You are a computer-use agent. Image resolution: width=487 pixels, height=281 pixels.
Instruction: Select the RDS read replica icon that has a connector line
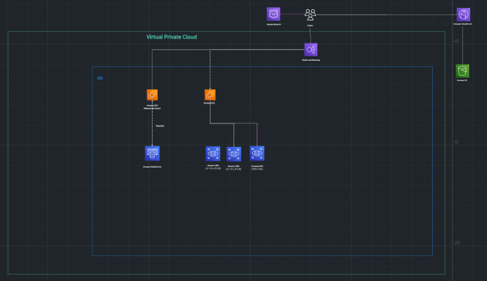tap(233, 154)
